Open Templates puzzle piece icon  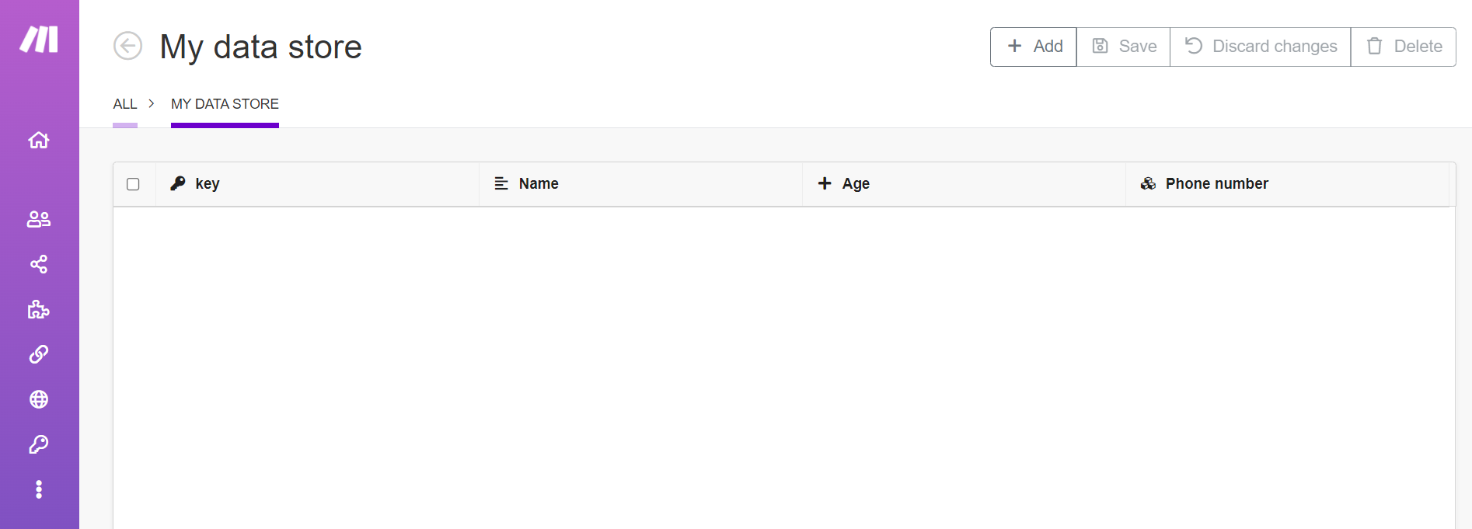(x=39, y=310)
